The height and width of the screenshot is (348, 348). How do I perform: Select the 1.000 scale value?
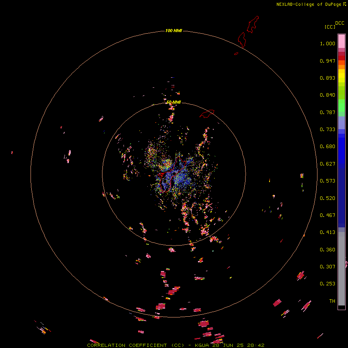coord(328,43)
